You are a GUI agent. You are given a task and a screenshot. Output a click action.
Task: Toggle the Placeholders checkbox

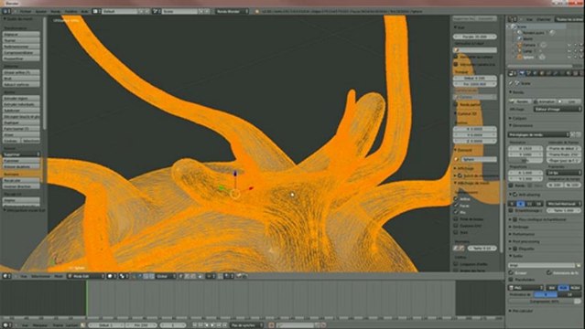coord(511,280)
